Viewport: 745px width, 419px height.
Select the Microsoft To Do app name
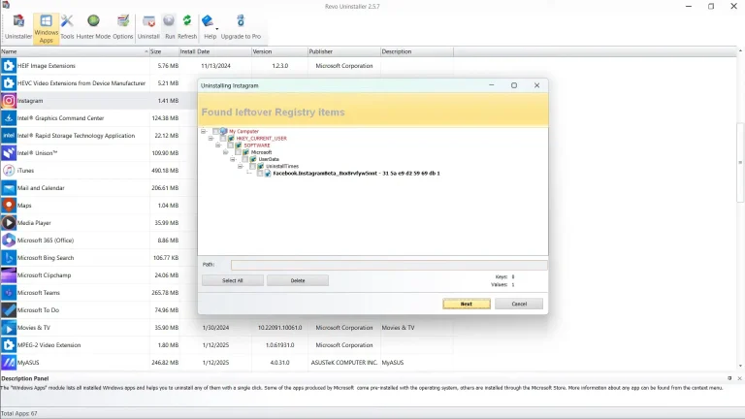(x=38, y=310)
